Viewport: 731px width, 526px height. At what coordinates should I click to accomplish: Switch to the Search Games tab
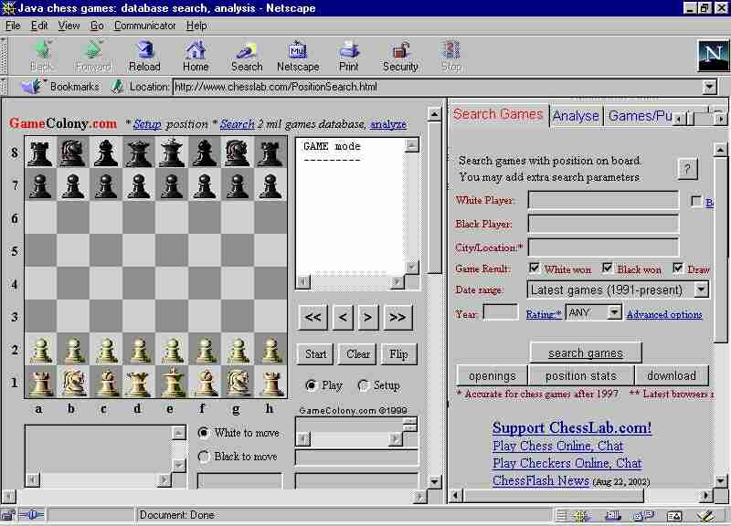(498, 115)
